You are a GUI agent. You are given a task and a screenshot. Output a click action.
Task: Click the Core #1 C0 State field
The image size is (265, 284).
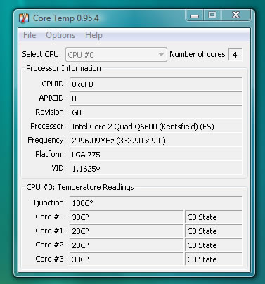point(213,231)
